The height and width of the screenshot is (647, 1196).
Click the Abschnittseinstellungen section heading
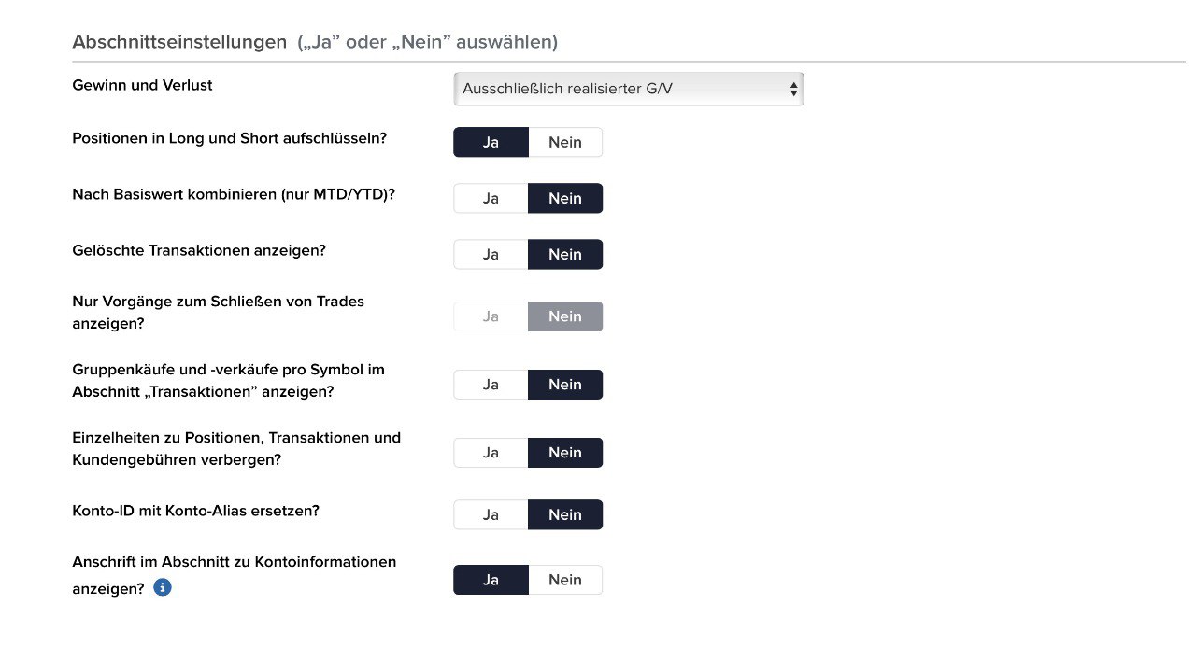point(179,42)
